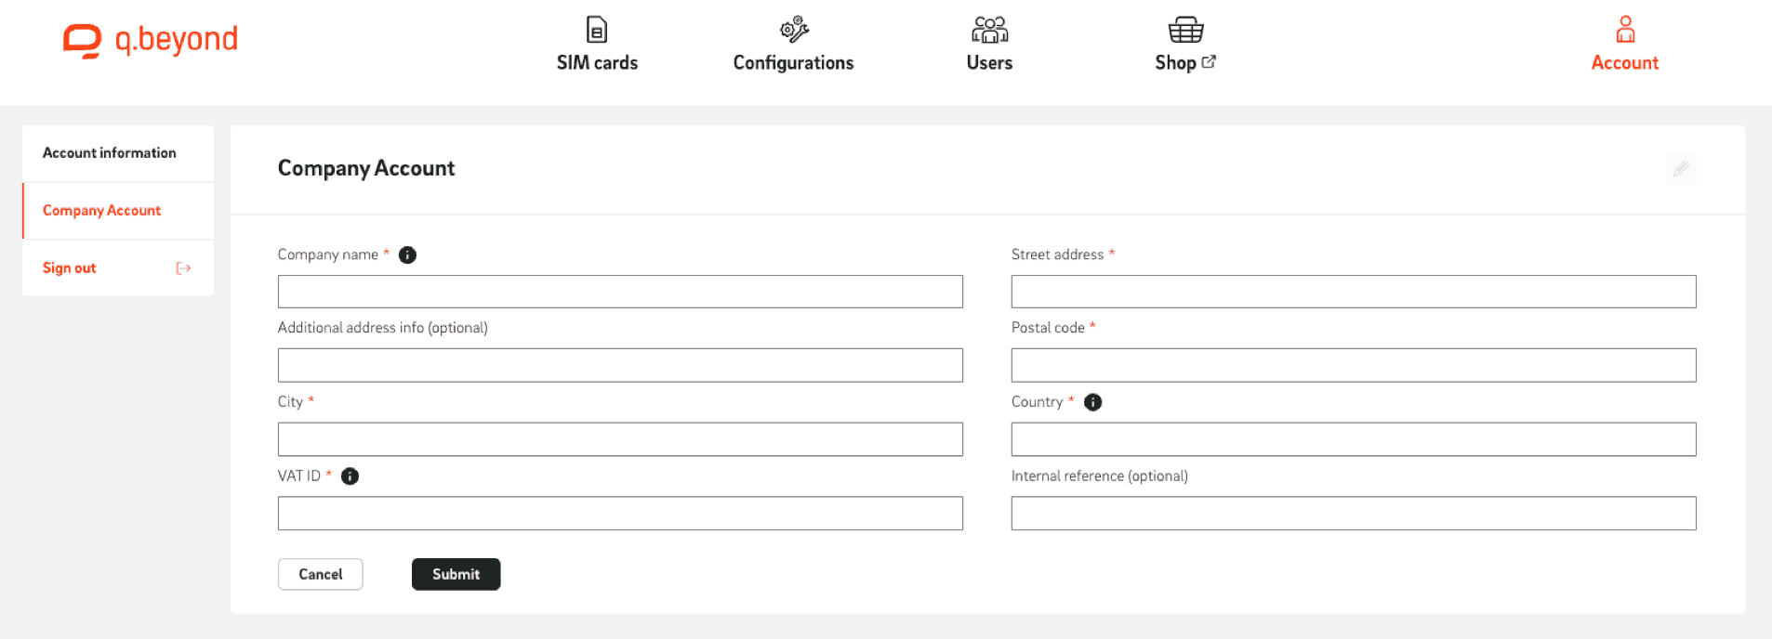Click the Country input field
The width and height of the screenshot is (1772, 639).
1353,439
